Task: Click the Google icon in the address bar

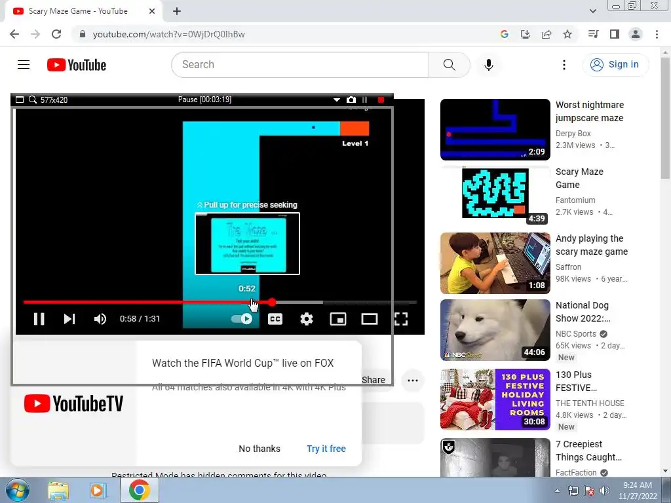Action: click(505, 34)
